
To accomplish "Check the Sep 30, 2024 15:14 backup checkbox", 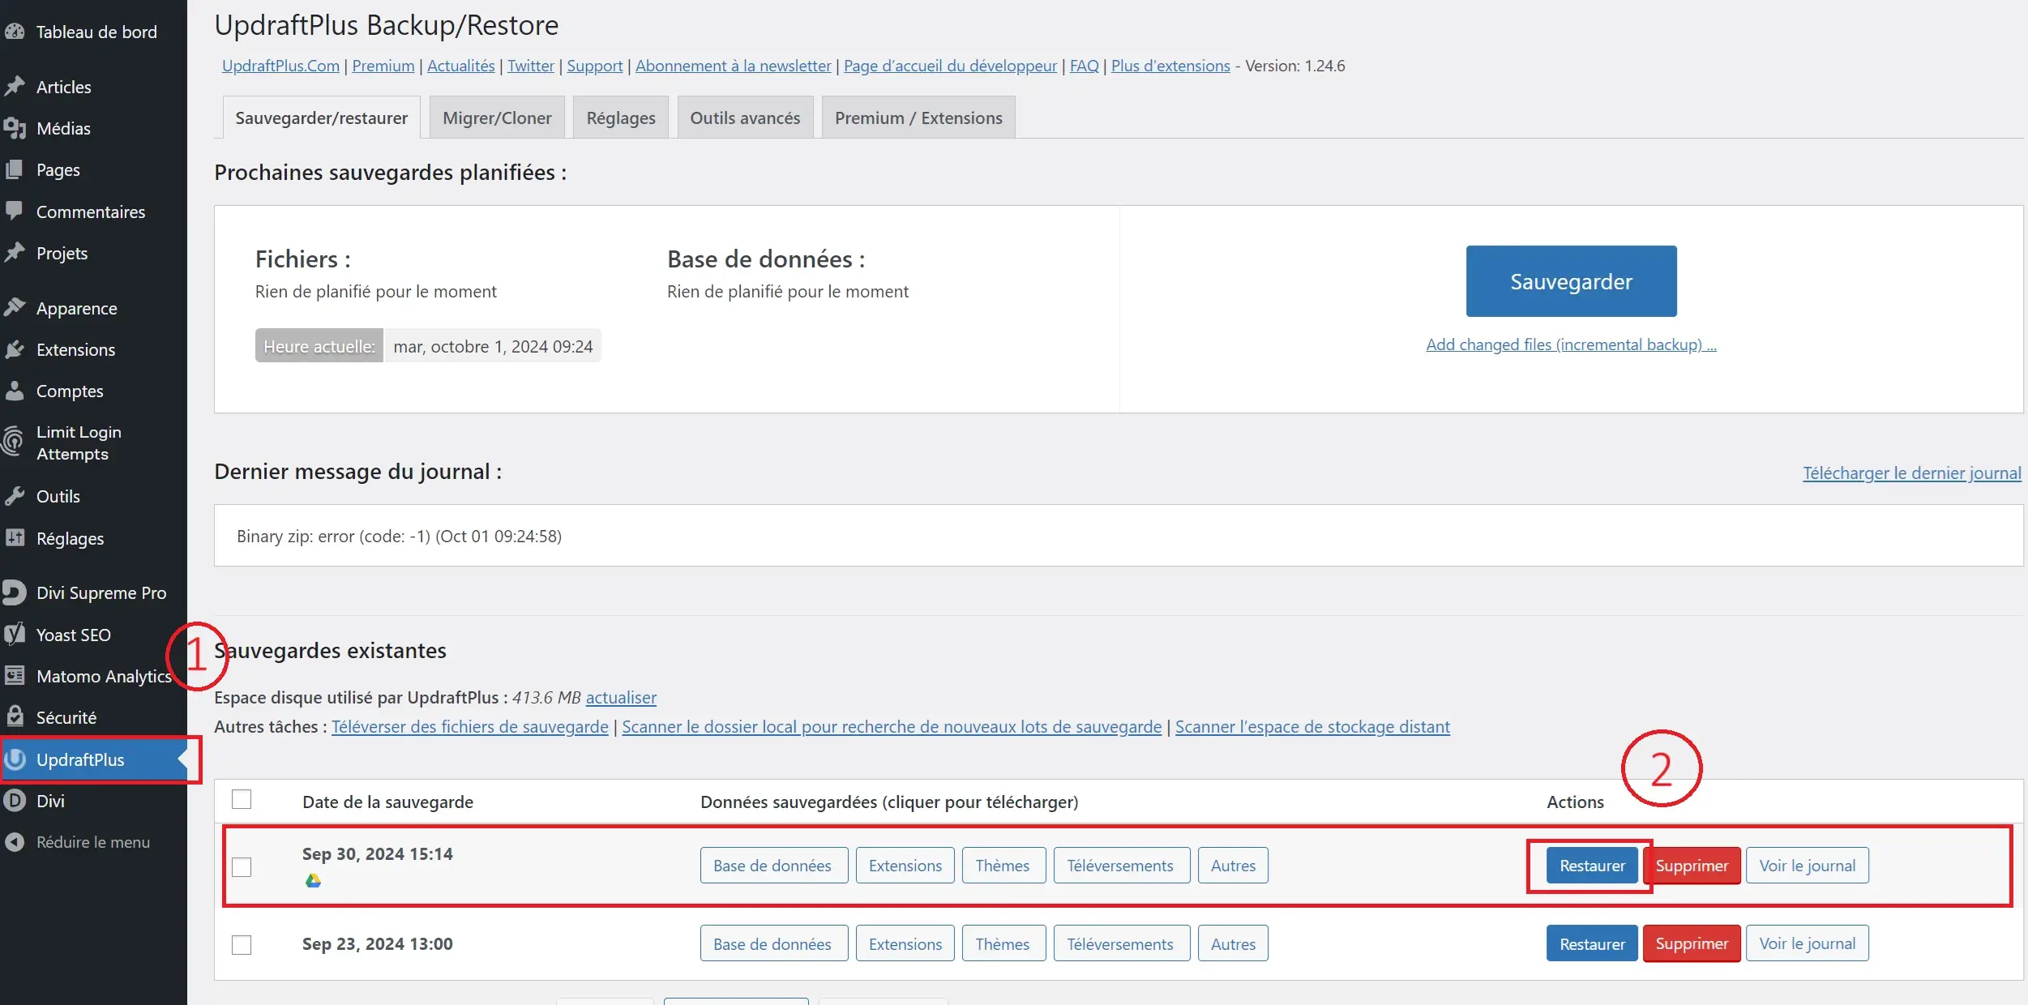I will 242,866.
